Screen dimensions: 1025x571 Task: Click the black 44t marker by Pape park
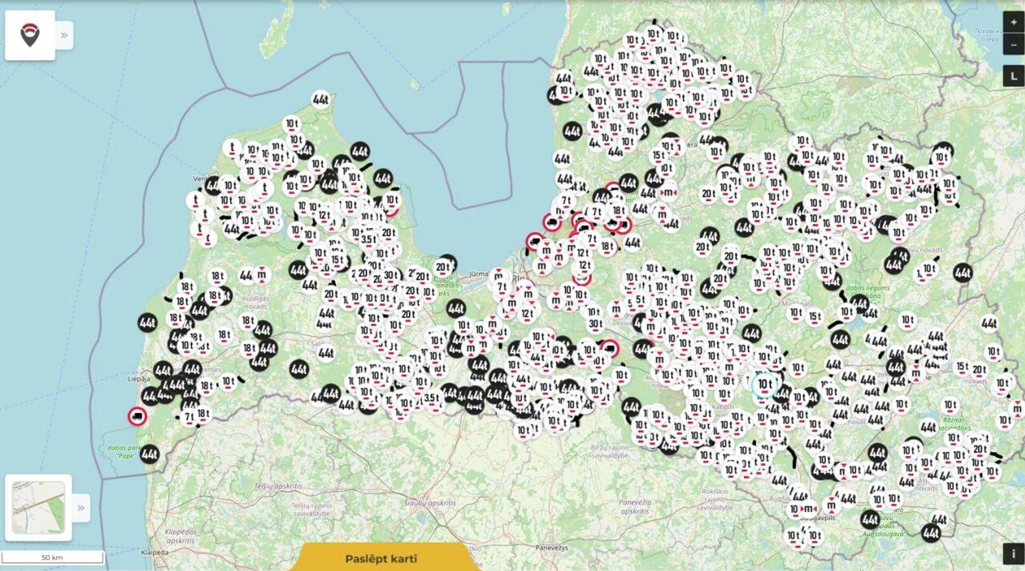pyautogui.click(x=149, y=454)
